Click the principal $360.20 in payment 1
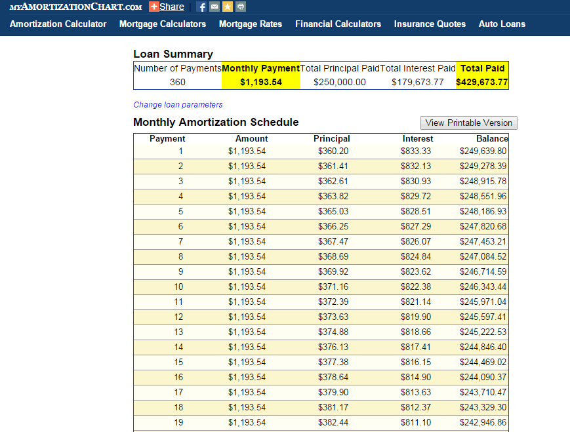This screenshot has height=432, width=570. [333, 151]
